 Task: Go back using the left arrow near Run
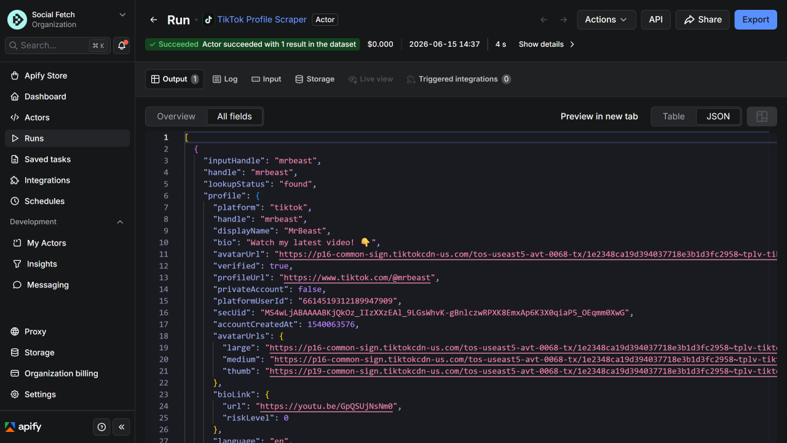pyautogui.click(x=154, y=20)
